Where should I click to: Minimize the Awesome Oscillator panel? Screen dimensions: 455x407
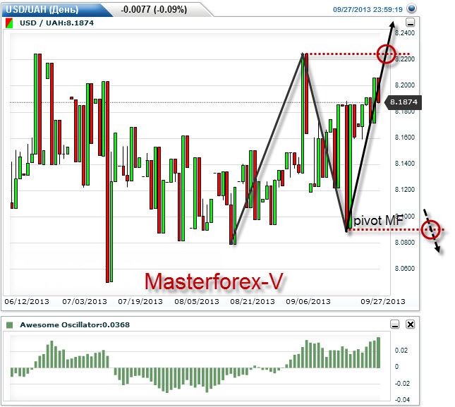(x=395, y=324)
